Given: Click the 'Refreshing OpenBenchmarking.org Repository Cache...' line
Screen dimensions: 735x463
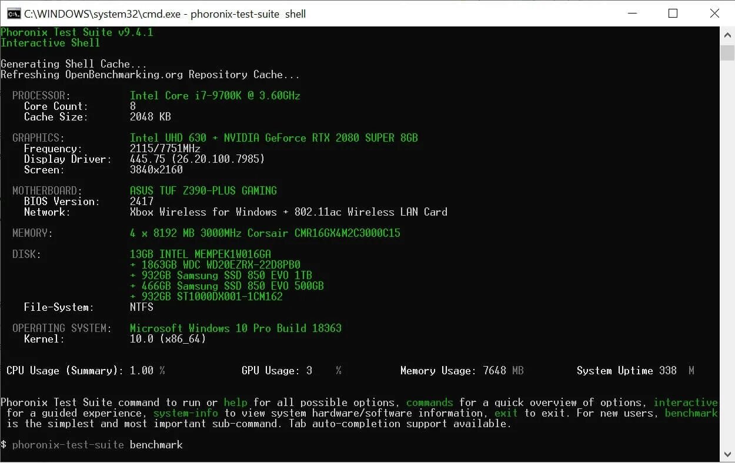Looking at the screenshot, I should 151,75.
